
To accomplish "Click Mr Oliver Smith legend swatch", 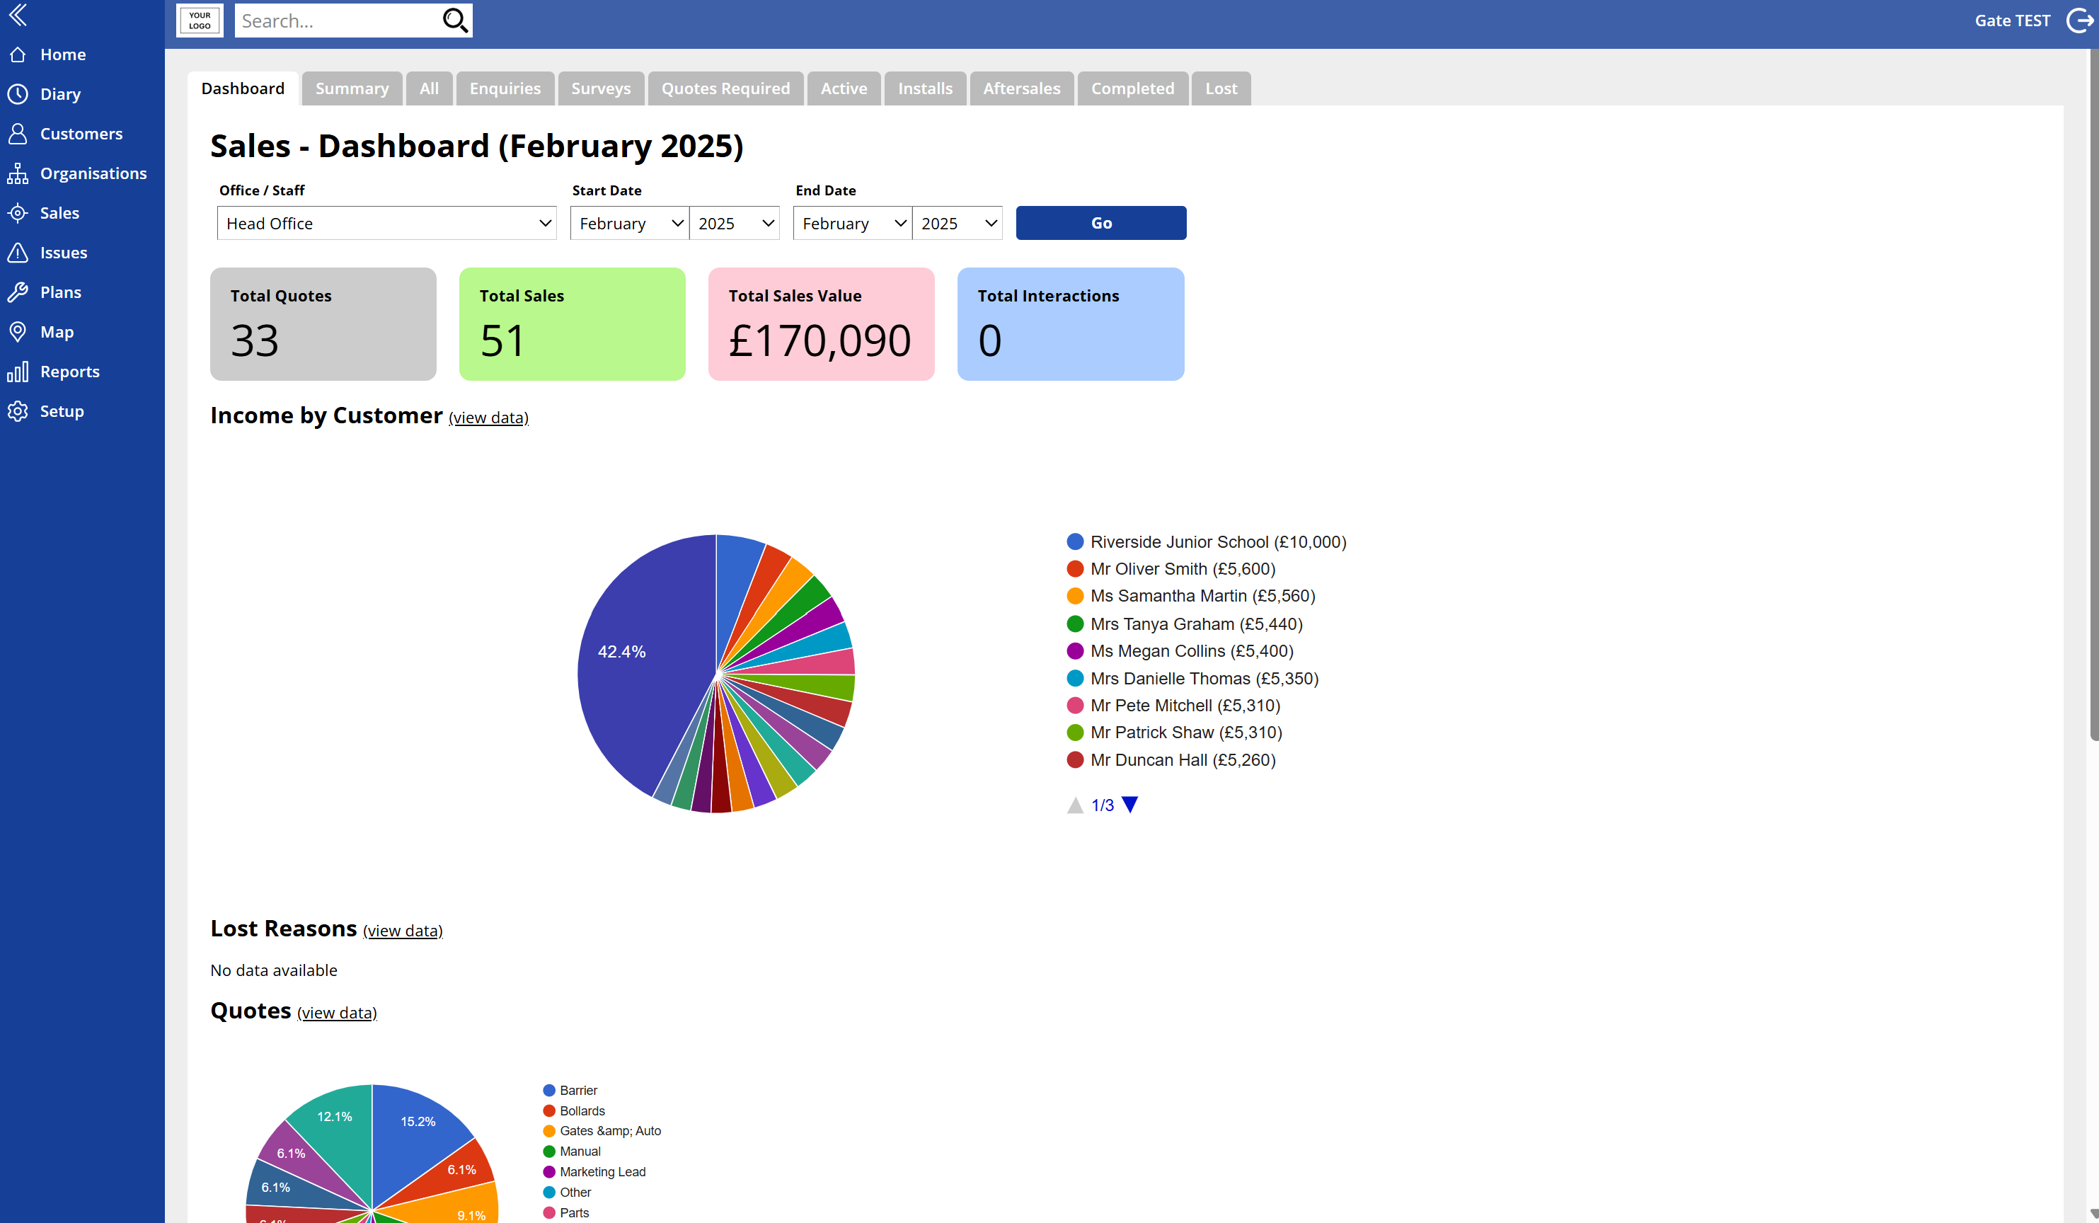I will tap(1075, 569).
